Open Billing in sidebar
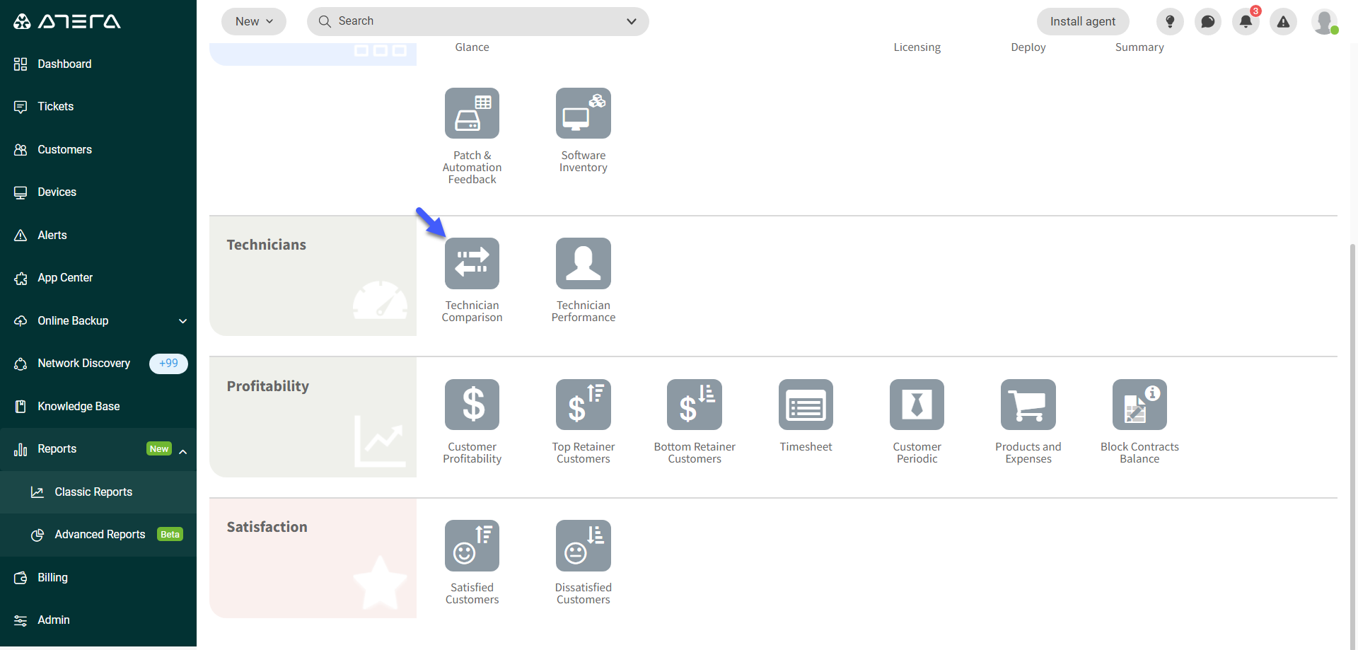Screen dimensions: 1358x650 click(x=98, y=578)
